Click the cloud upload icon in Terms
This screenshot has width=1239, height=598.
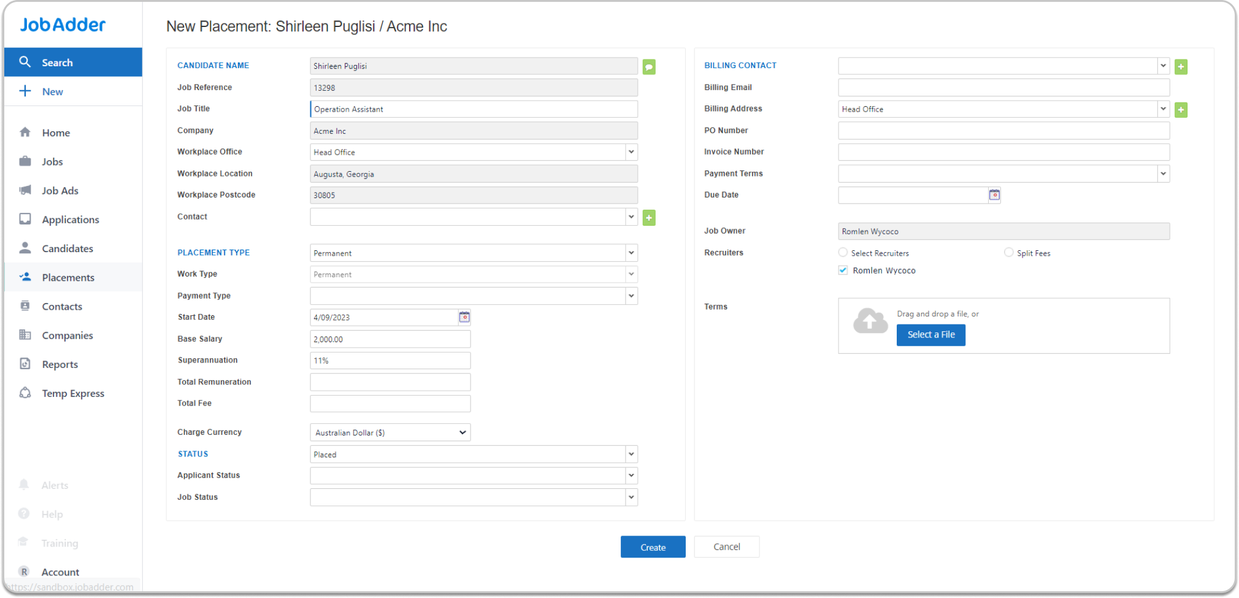(x=870, y=321)
